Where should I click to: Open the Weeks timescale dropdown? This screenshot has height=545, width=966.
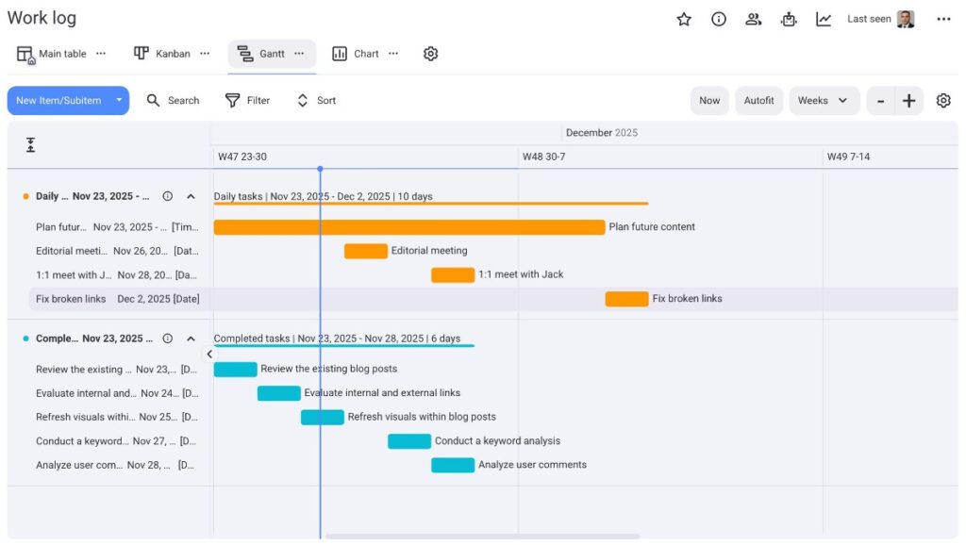824,101
